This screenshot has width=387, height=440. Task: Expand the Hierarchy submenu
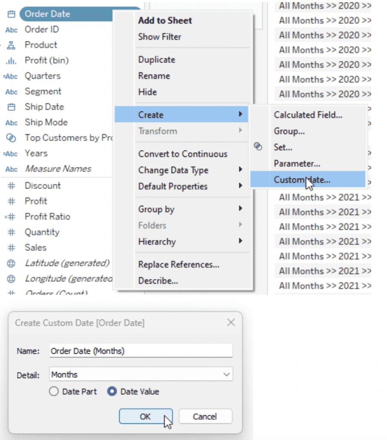190,241
